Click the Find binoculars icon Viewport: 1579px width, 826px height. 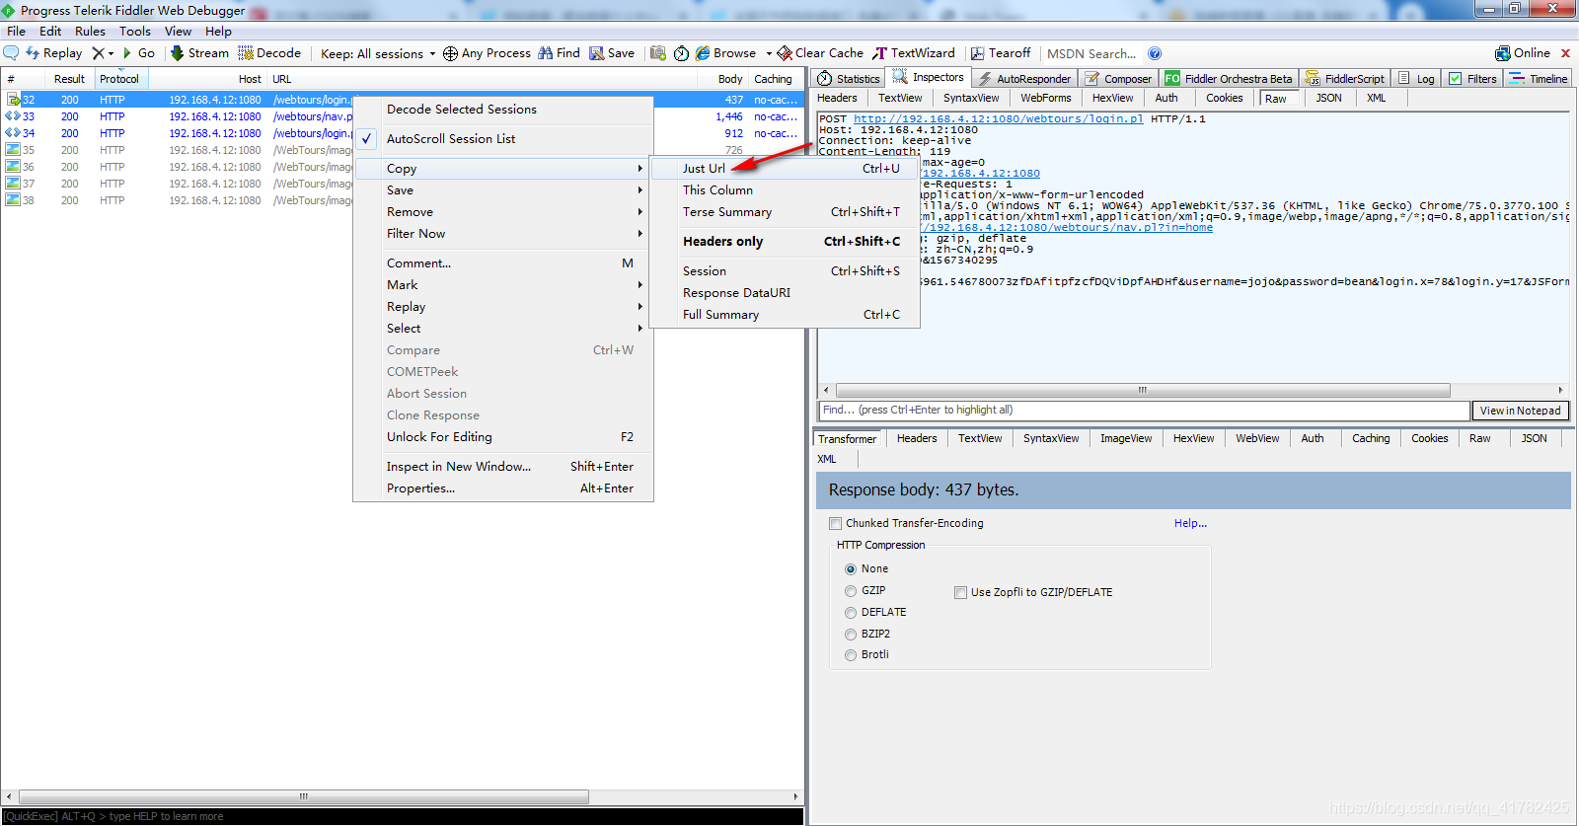(546, 53)
